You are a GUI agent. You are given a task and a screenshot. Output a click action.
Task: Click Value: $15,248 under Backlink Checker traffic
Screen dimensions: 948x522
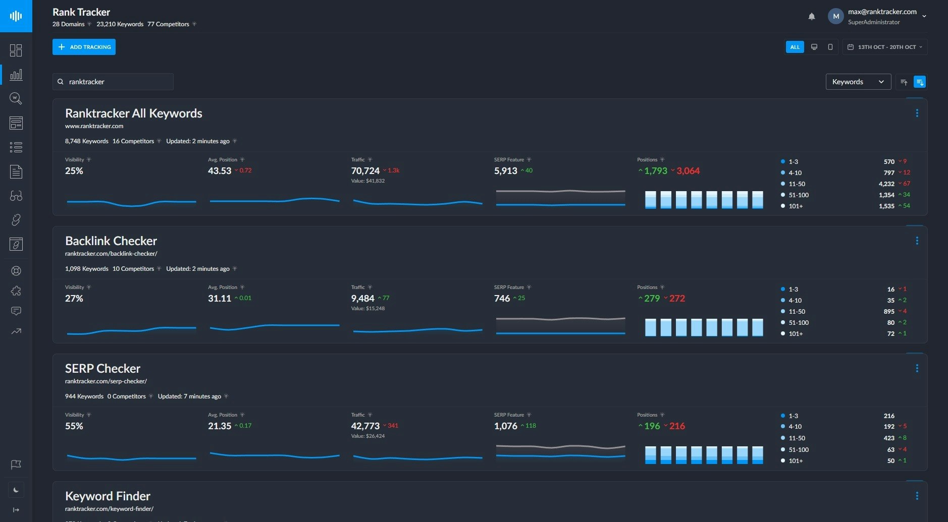click(368, 309)
